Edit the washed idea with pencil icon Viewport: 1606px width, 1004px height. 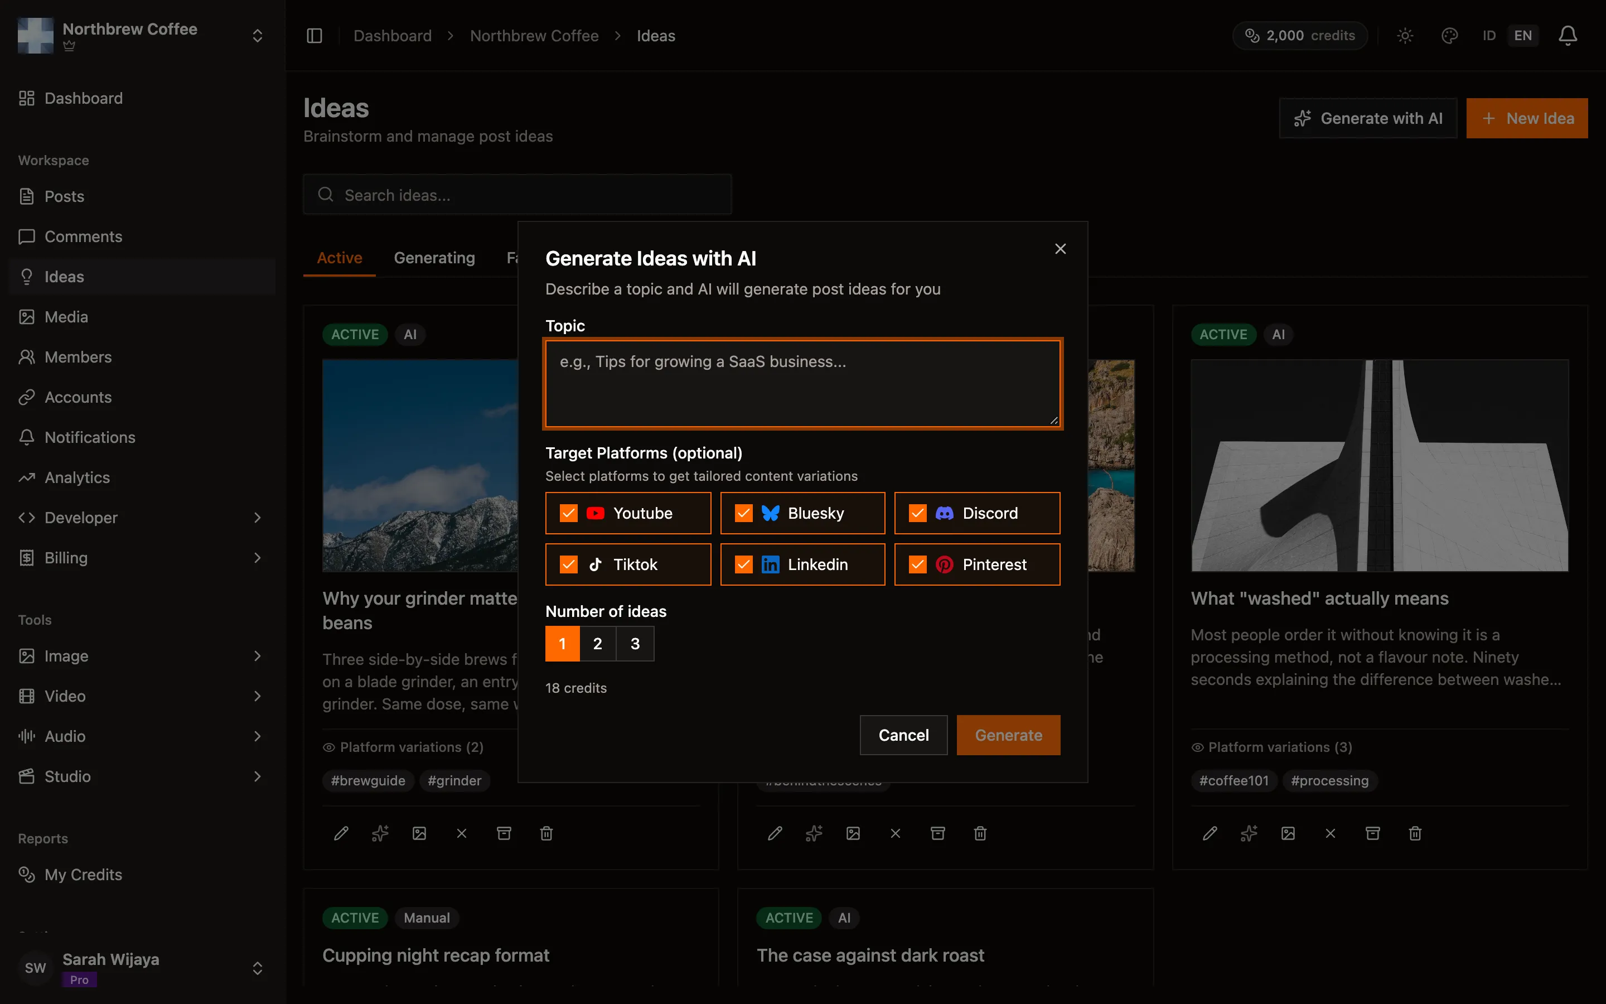click(1210, 833)
